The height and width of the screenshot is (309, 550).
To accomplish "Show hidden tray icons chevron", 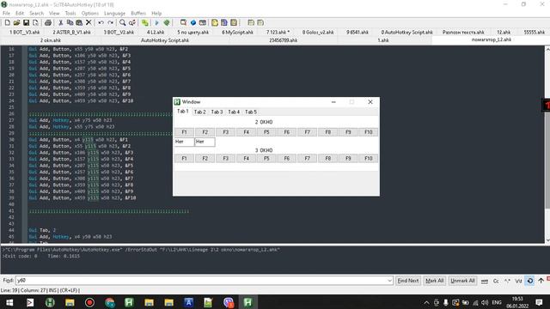I will click(426, 302).
